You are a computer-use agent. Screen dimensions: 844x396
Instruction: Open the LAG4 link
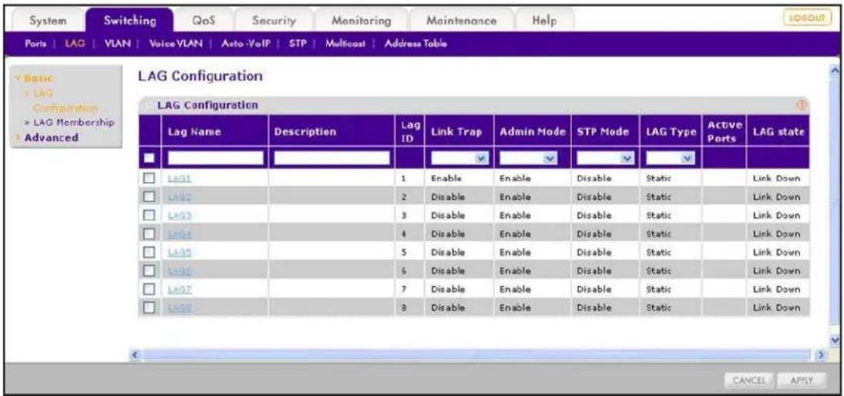point(180,234)
